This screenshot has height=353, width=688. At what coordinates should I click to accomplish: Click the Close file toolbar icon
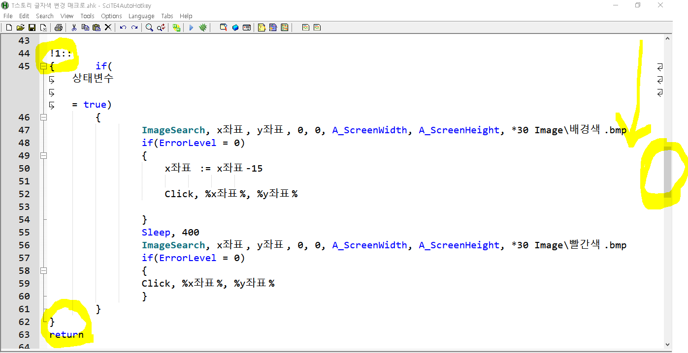43,28
